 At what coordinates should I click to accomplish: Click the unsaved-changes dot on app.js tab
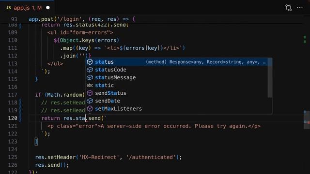click(x=48, y=8)
